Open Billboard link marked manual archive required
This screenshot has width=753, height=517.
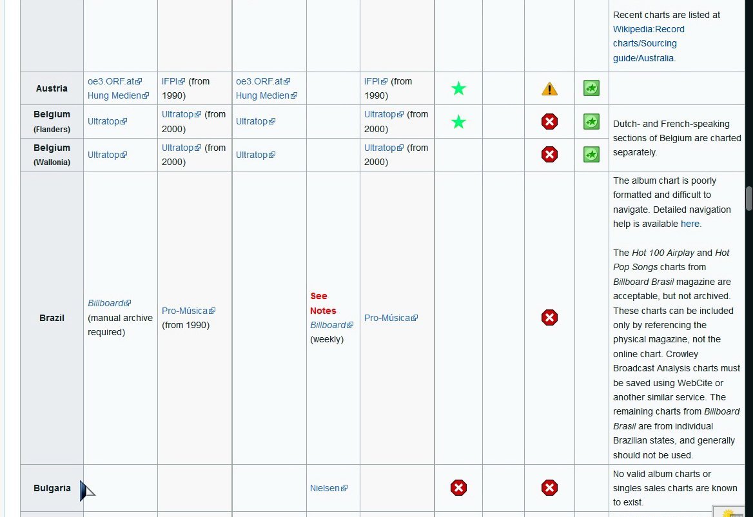pyautogui.click(x=106, y=303)
